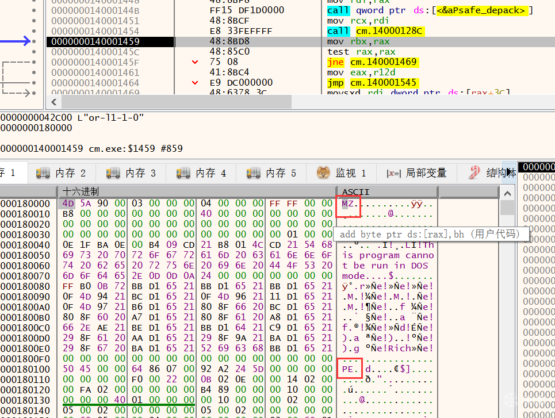Open the 内存 4 dump tab
This screenshot has height=418, width=555.
click(202, 173)
